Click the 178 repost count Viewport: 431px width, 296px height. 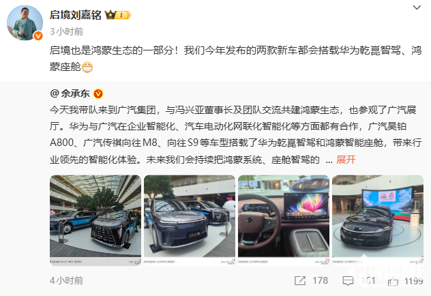[x=321, y=280]
